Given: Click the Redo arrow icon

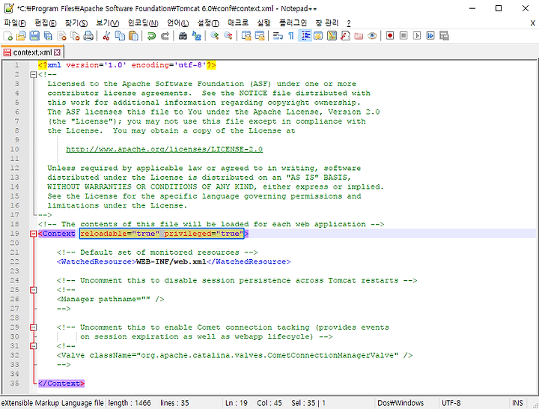Looking at the screenshot, I should pyautogui.click(x=165, y=36).
